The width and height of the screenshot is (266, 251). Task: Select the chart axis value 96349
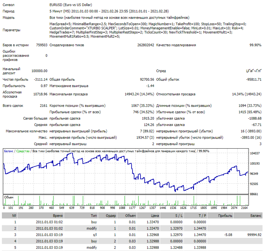pyautogui.click(x=254, y=174)
